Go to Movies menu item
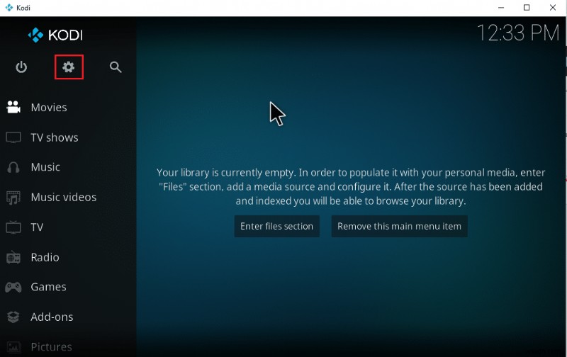The width and height of the screenshot is (567, 357). tap(49, 108)
